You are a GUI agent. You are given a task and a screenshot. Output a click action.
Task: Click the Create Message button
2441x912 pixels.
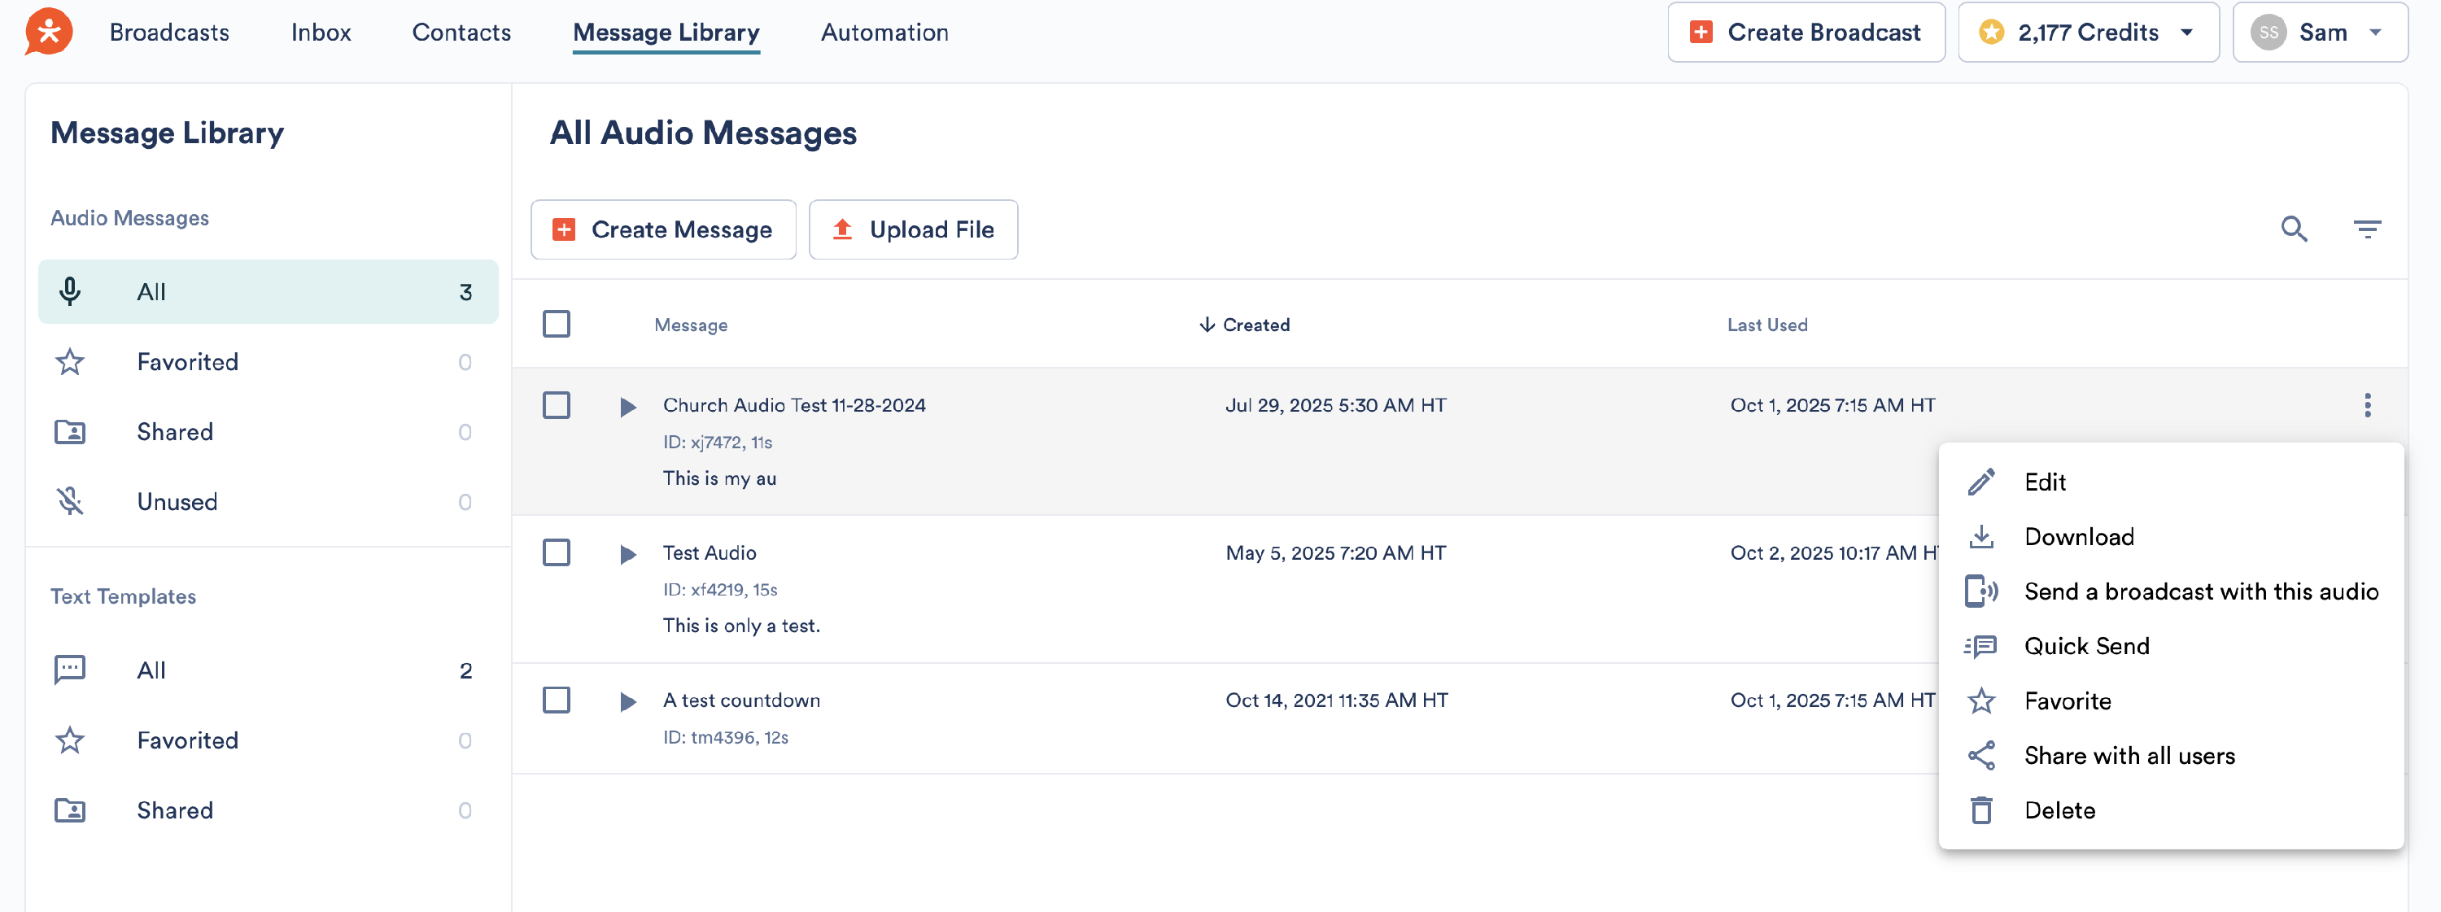click(663, 229)
